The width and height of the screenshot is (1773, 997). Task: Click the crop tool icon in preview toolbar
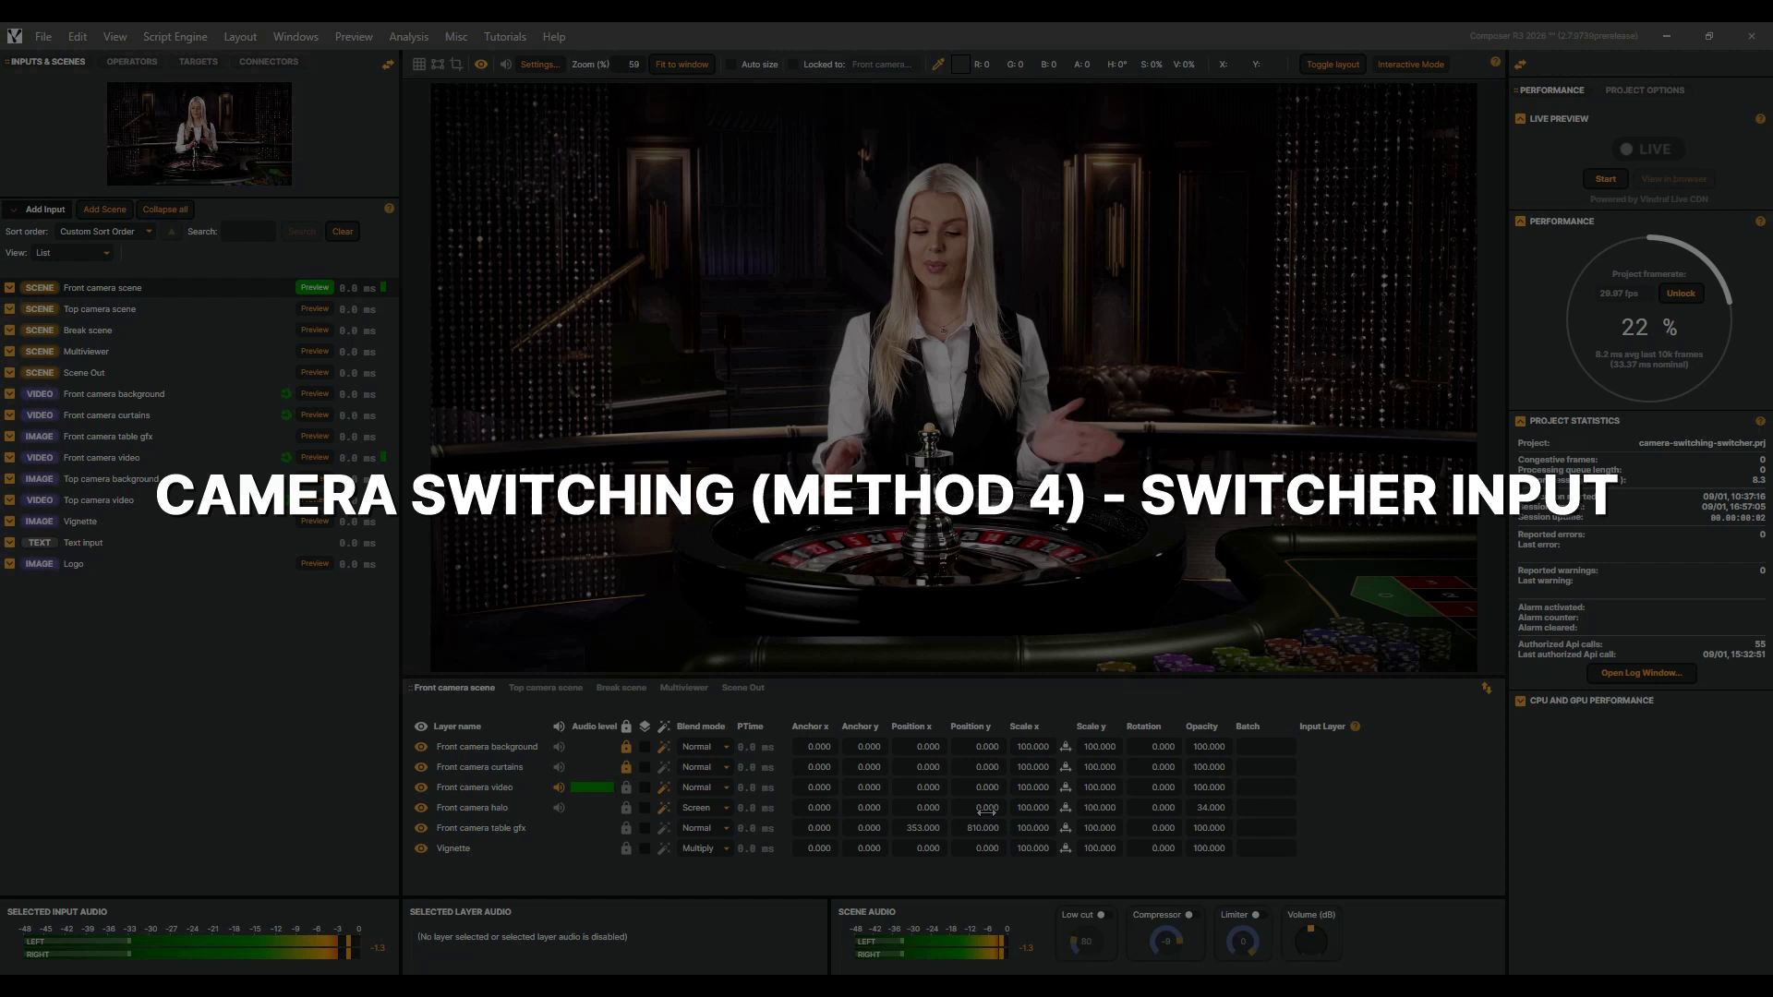coord(456,65)
